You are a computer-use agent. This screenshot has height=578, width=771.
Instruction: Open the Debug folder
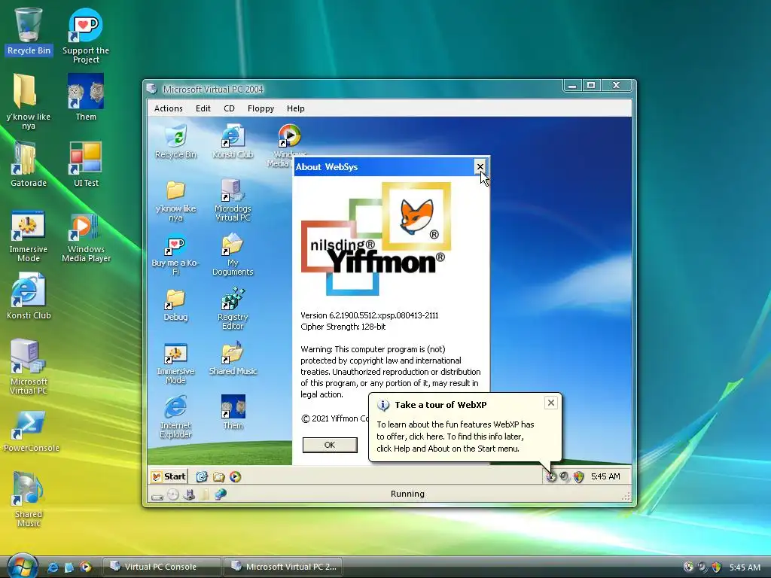coord(175,305)
